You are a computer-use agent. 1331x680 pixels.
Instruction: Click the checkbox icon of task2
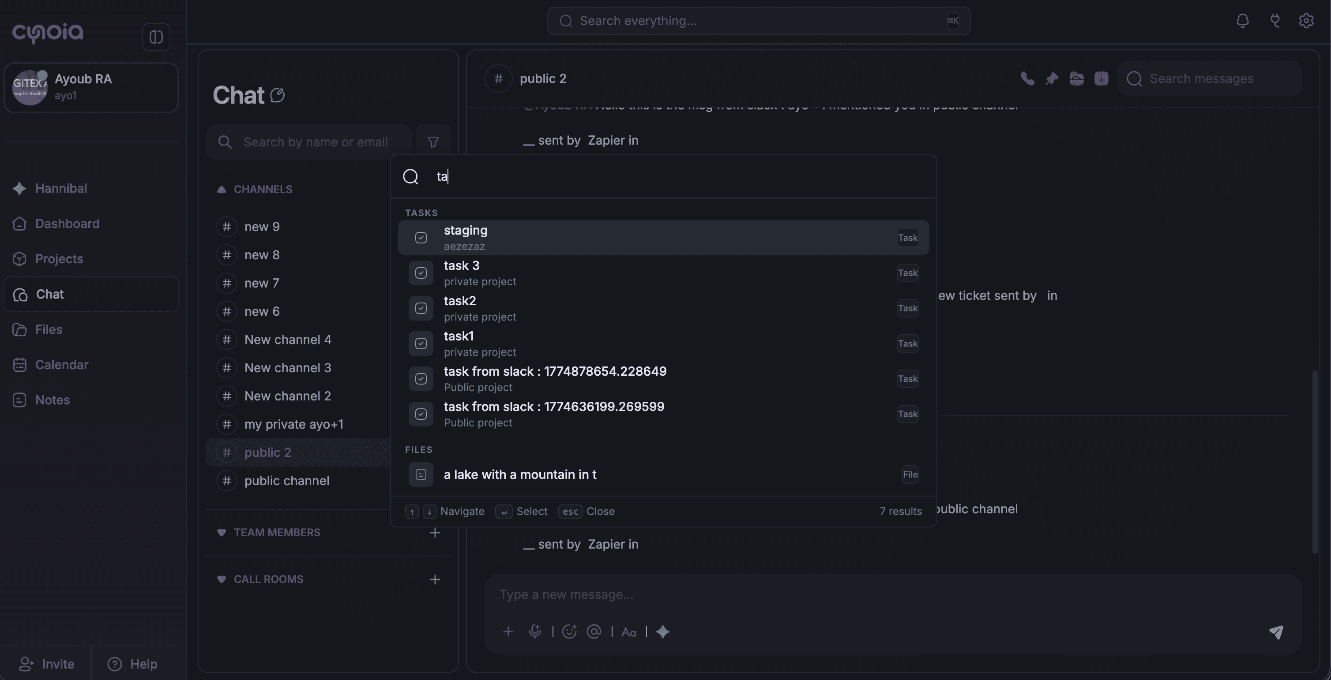421,308
